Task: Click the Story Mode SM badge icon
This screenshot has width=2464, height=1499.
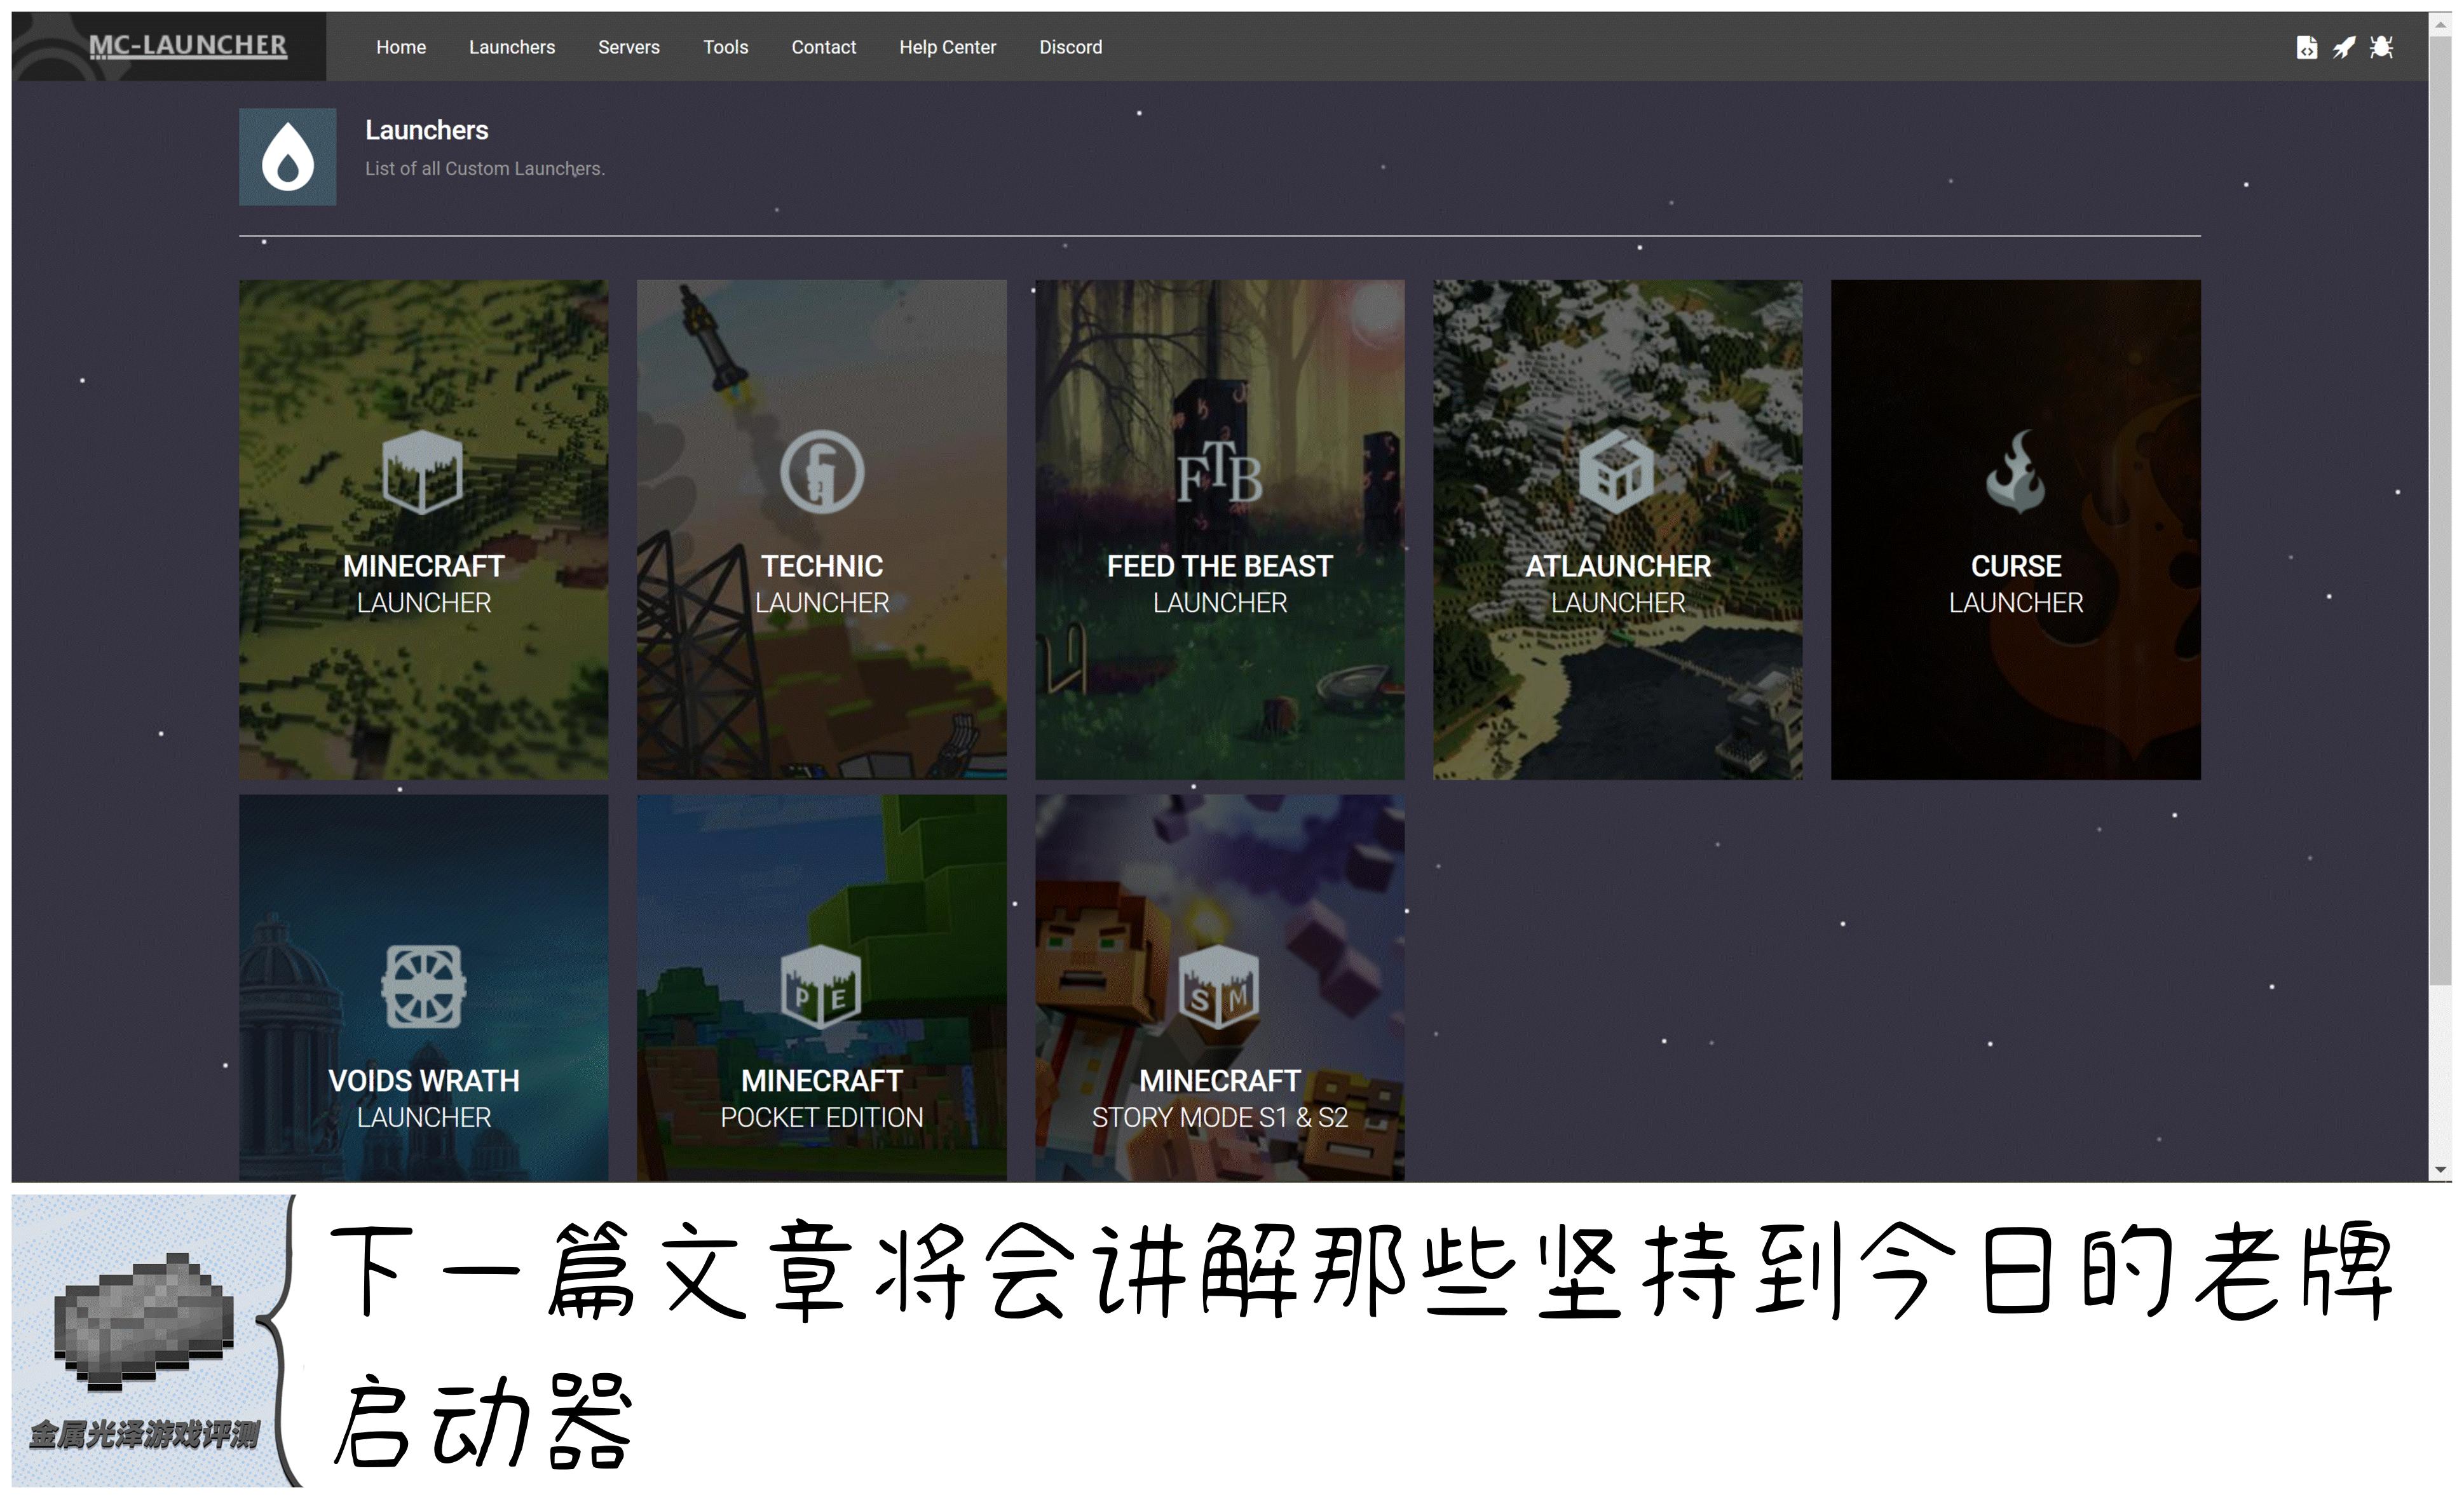Action: point(1218,988)
